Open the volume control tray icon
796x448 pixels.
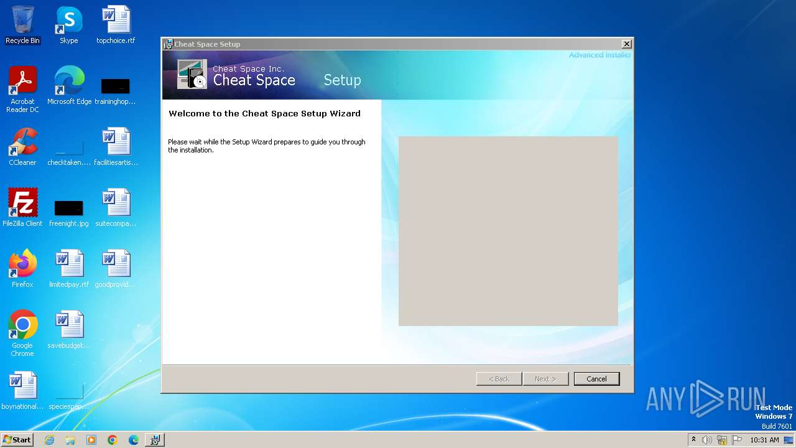pyautogui.click(x=707, y=440)
